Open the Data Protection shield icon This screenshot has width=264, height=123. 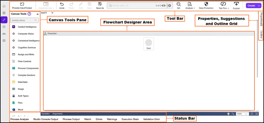pos(206,5)
